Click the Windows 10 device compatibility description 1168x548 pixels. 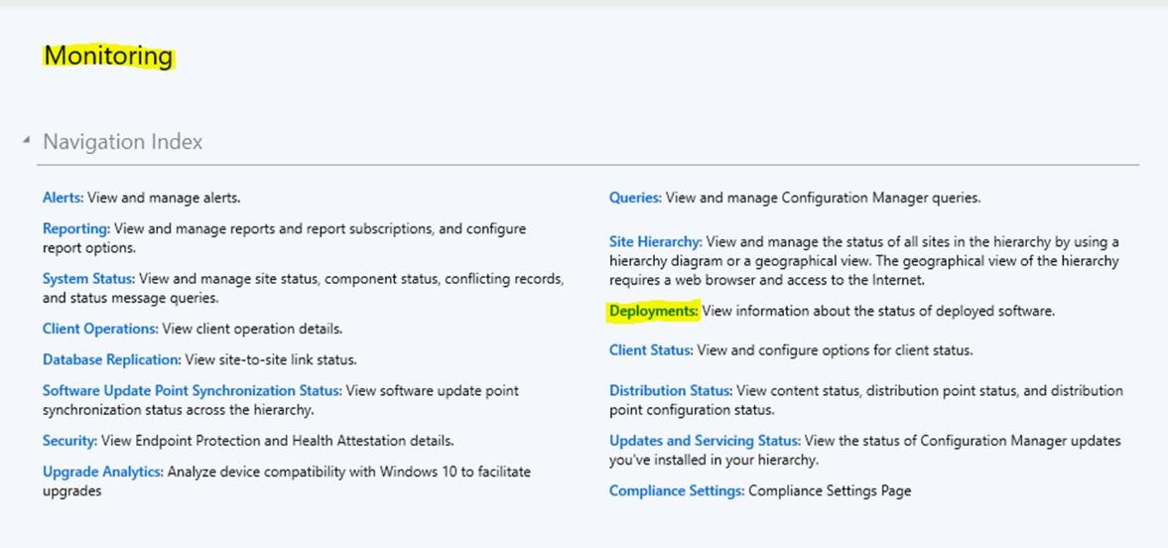[347, 472]
